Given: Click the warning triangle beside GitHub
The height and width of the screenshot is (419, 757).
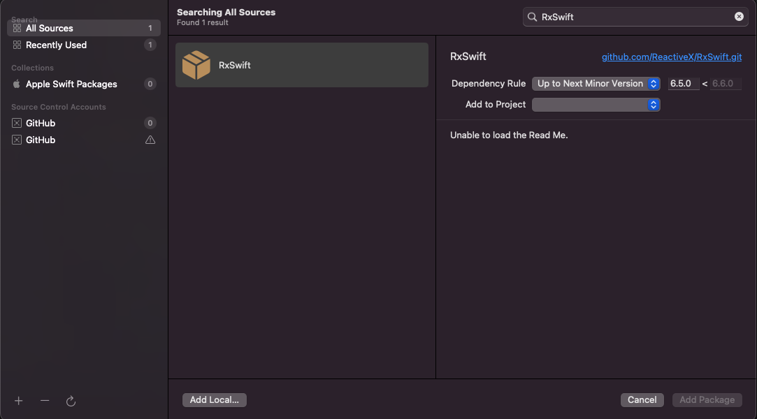Looking at the screenshot, I should [150, 140].
